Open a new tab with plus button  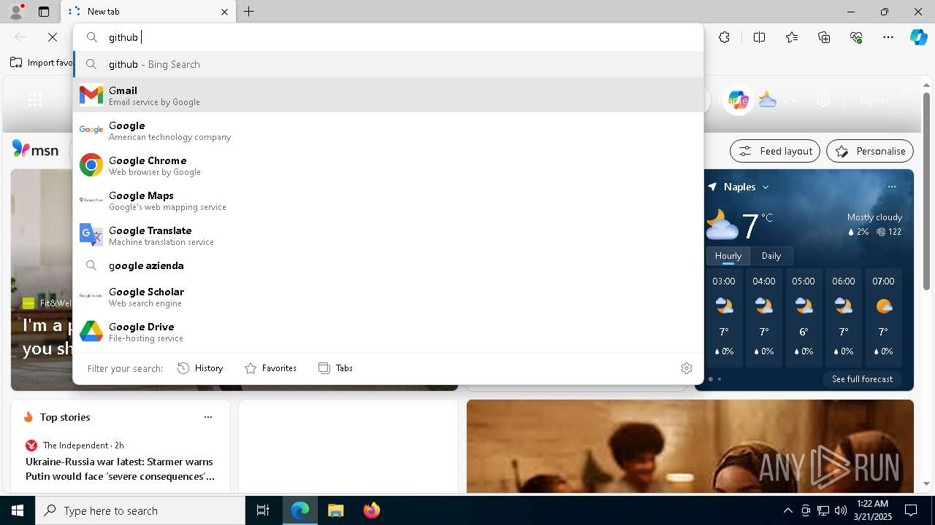(x=248, y=12)
